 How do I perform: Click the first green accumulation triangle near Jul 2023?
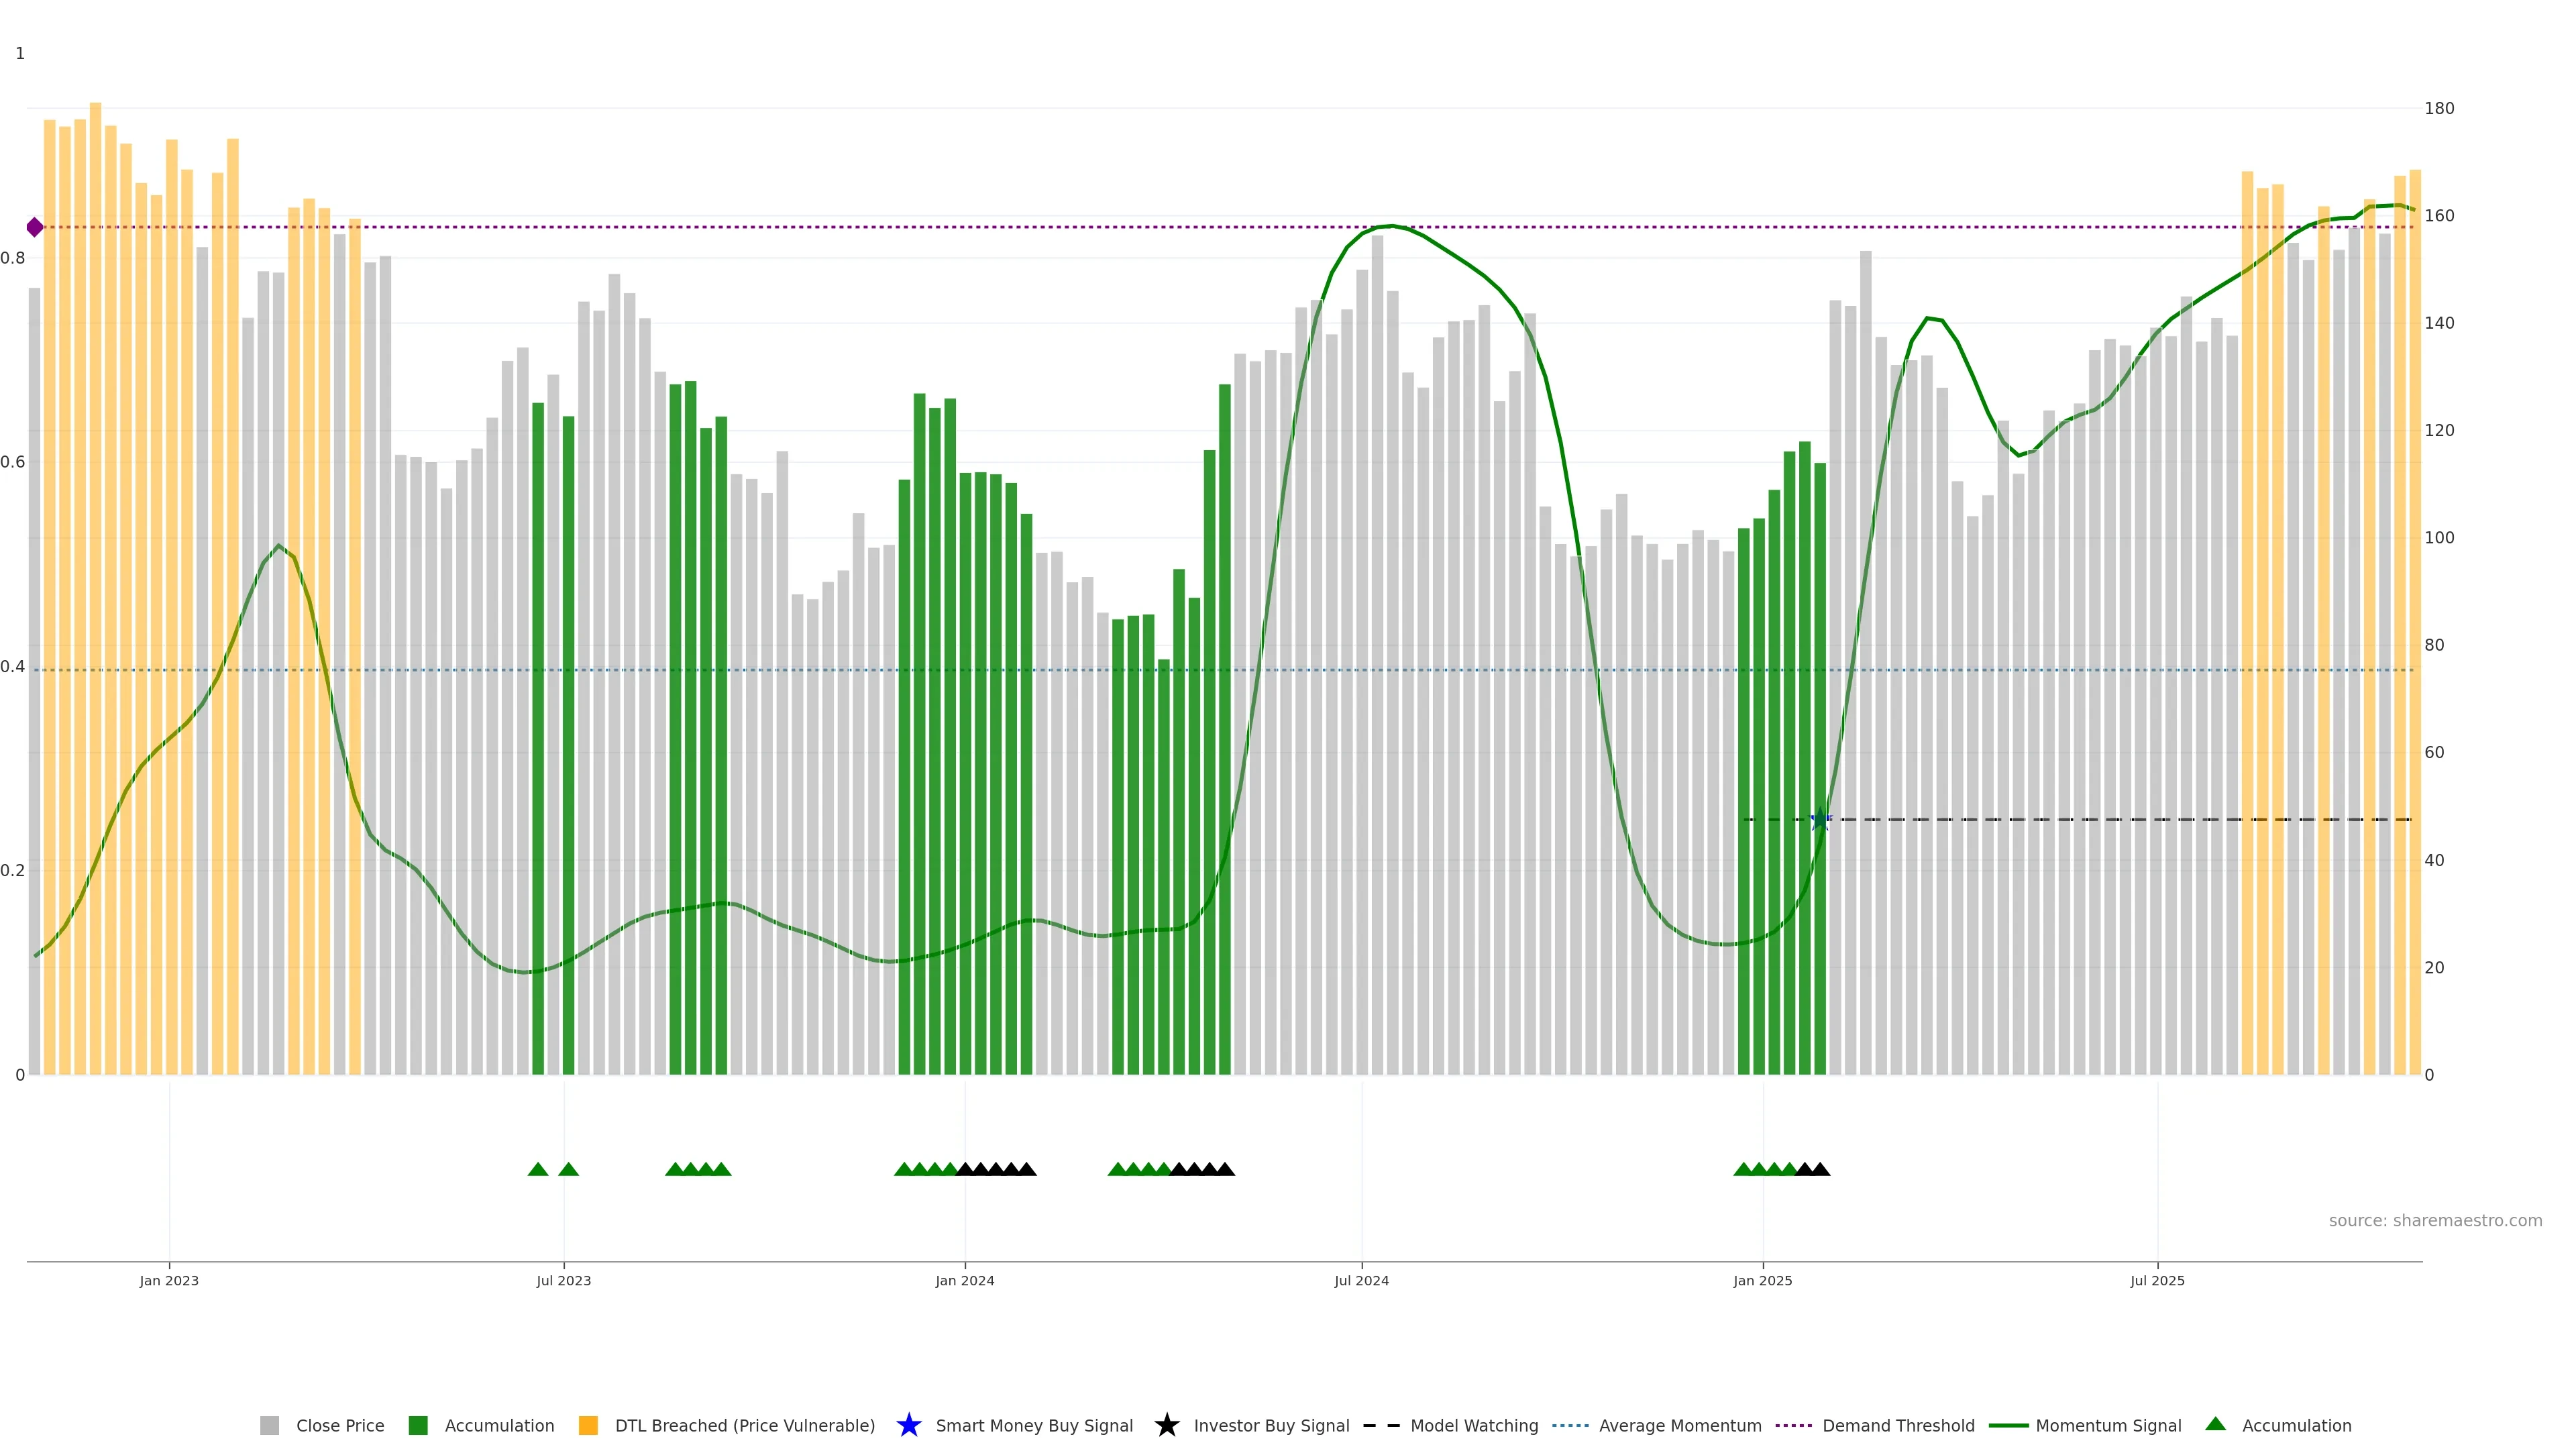[x=538, y=1169]
